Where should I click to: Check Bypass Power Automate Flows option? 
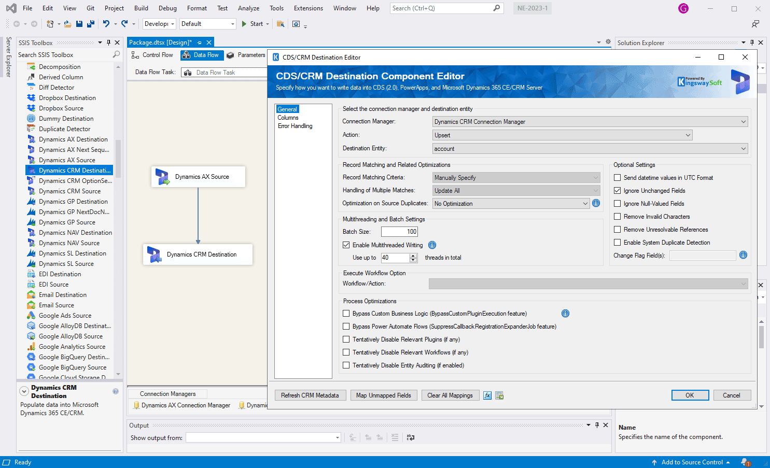pos(346,327)
